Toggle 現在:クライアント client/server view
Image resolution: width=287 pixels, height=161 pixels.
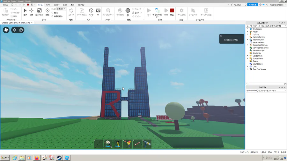pyautogui.click(x=158, y=13)
